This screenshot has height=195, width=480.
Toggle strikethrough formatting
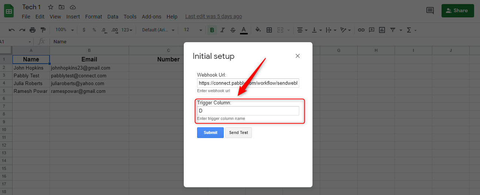tap(233, 30)
